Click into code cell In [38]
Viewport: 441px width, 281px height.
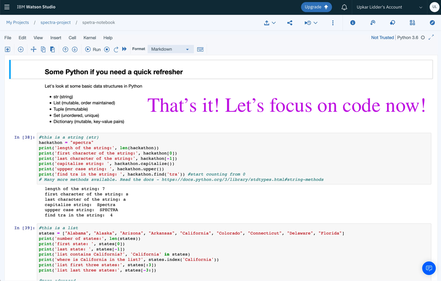point(234,159)
